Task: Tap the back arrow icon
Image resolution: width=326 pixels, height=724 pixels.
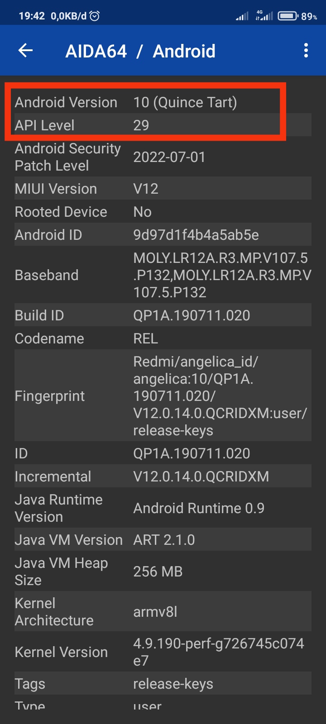Action: point(26,51)
